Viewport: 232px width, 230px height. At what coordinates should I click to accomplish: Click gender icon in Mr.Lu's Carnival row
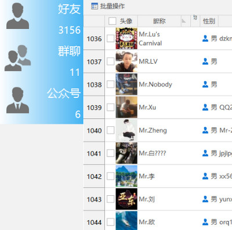pos(205,38)
